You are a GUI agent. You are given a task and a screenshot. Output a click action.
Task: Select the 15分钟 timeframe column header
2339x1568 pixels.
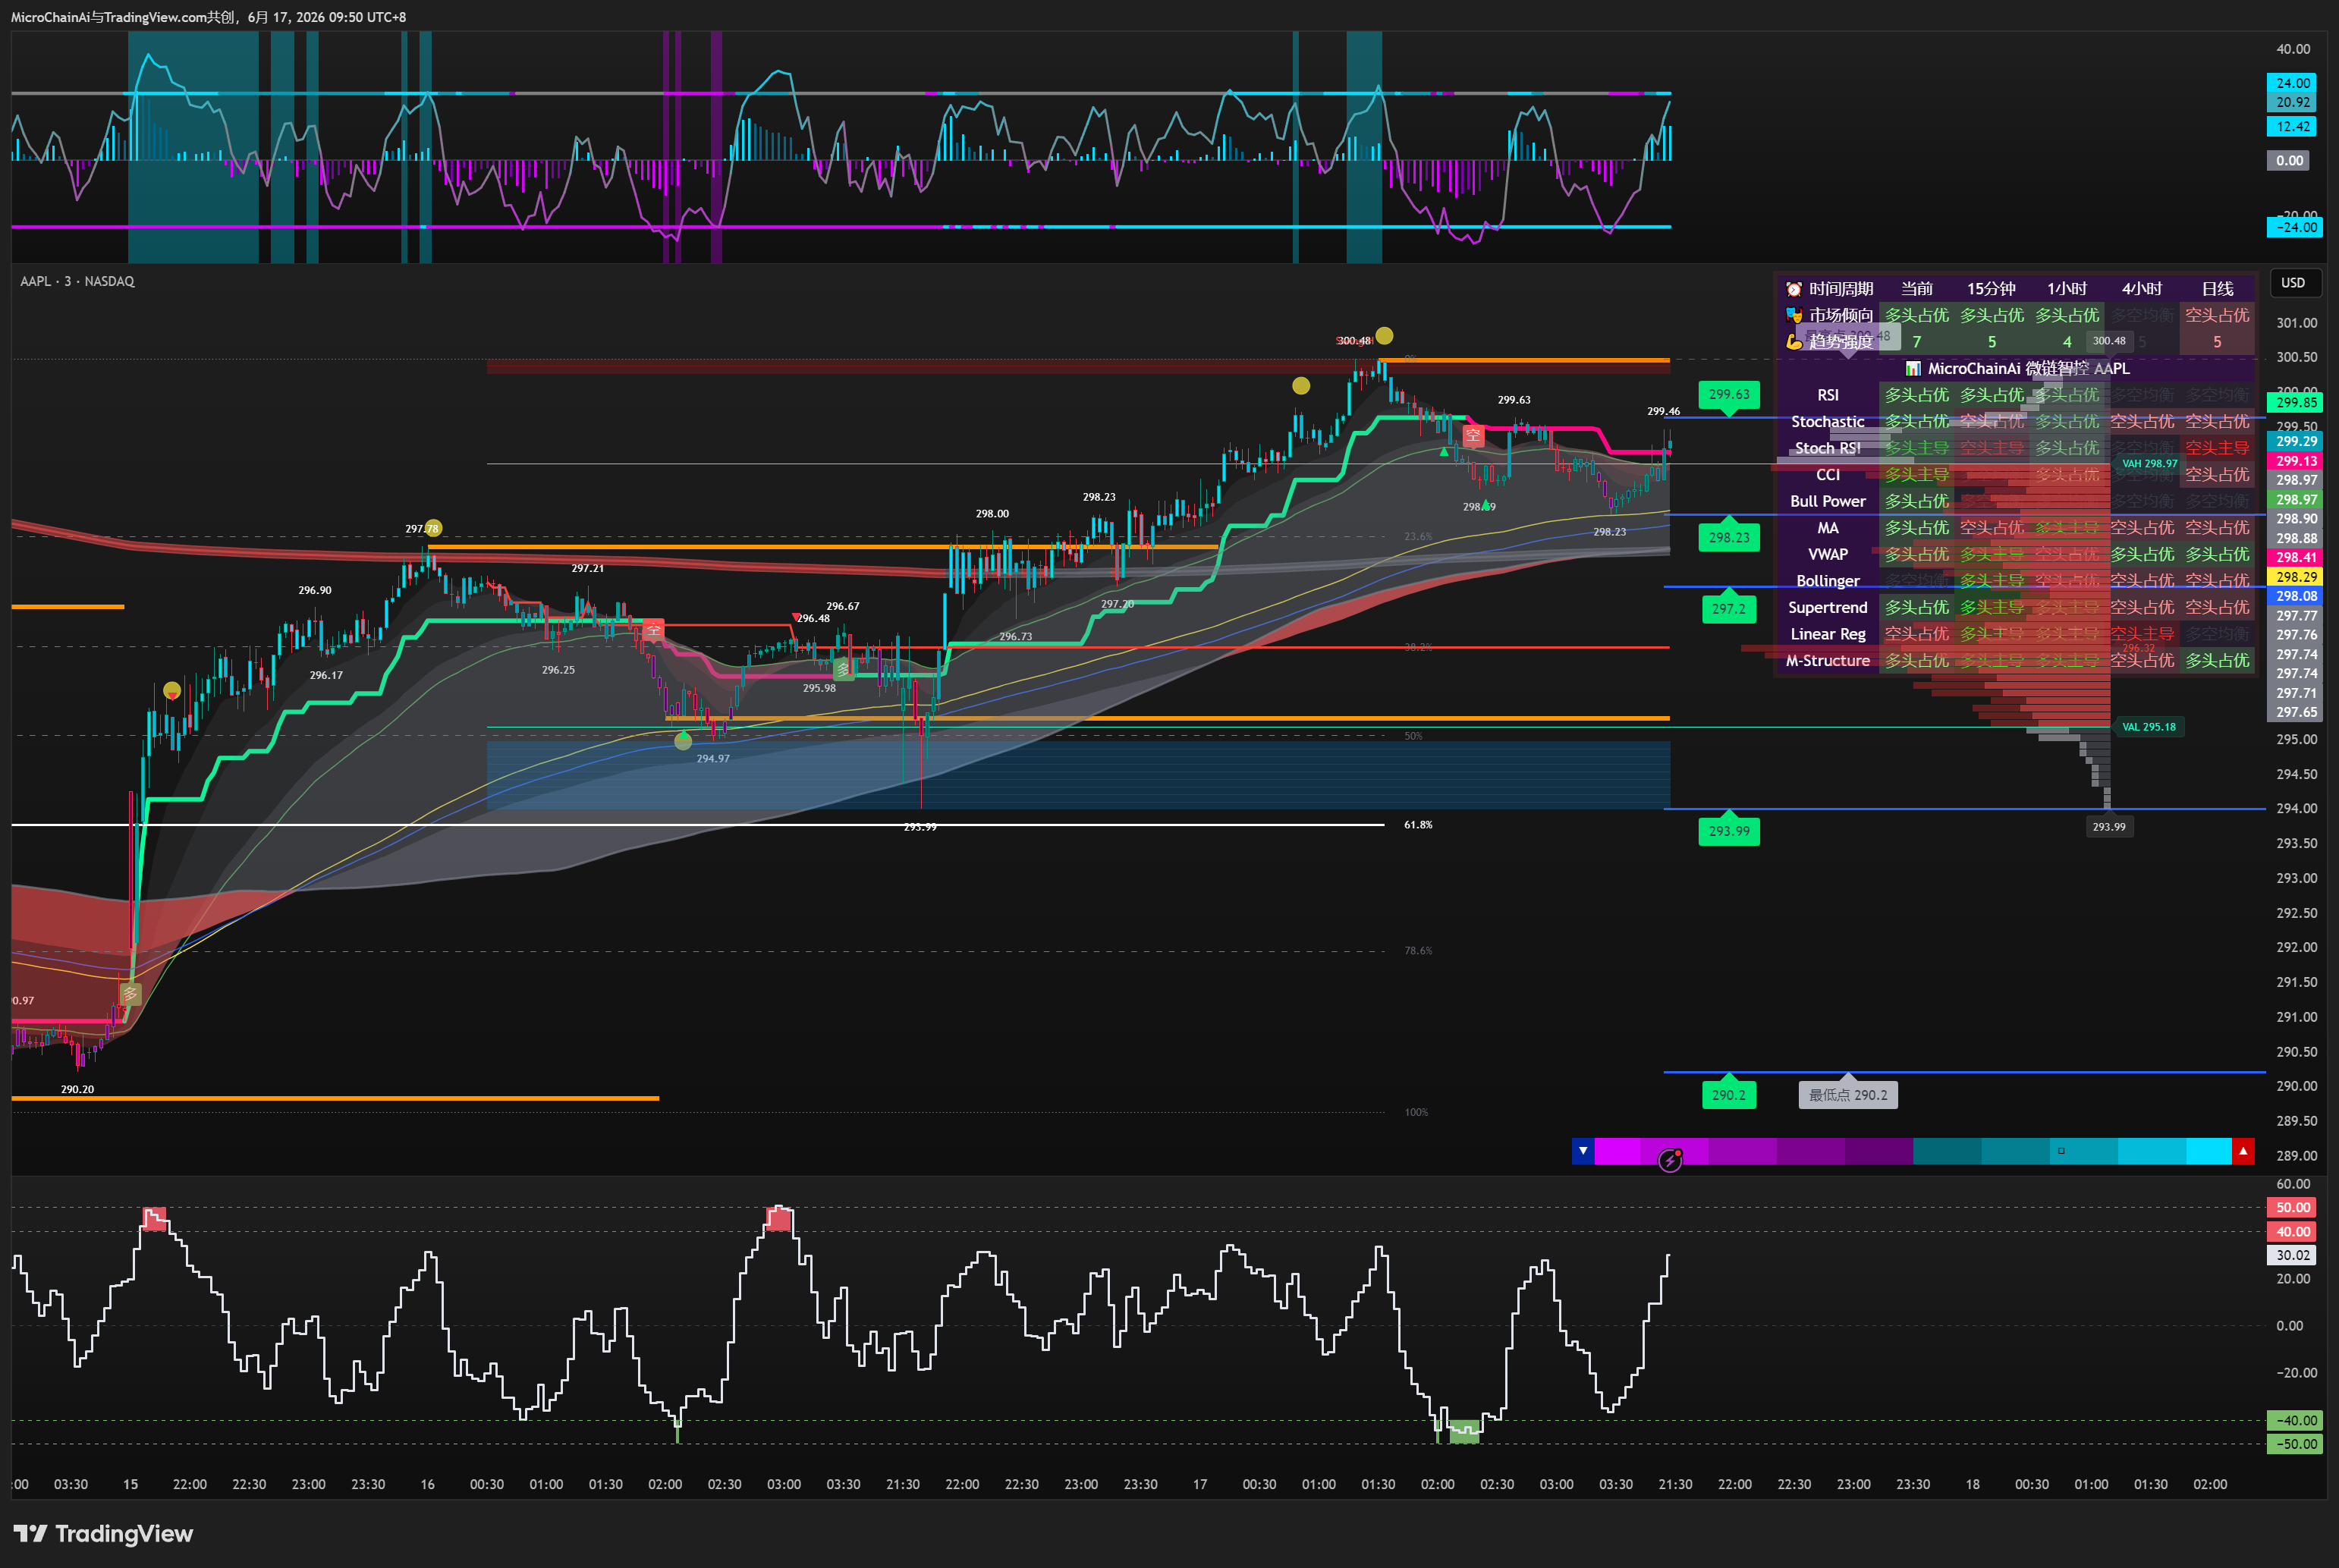point(1991,289)
